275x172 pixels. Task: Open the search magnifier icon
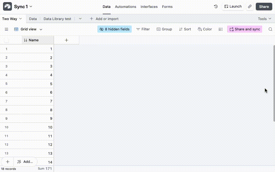pyautogui.click(x=270, y=29)
